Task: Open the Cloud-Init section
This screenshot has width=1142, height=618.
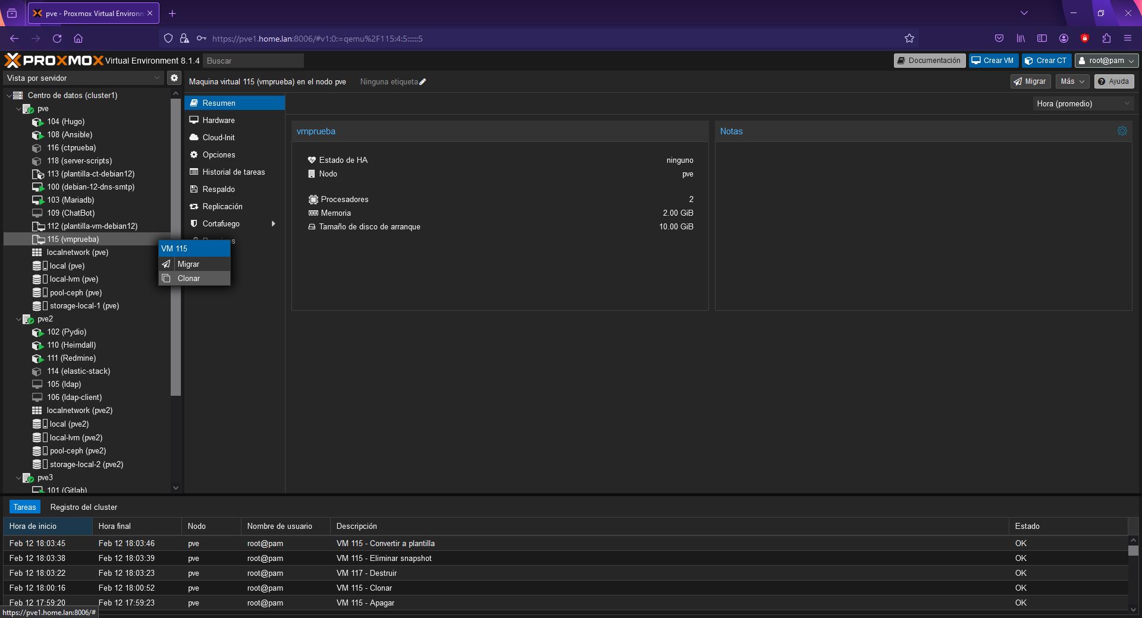Action: click(x=234, y=137)
